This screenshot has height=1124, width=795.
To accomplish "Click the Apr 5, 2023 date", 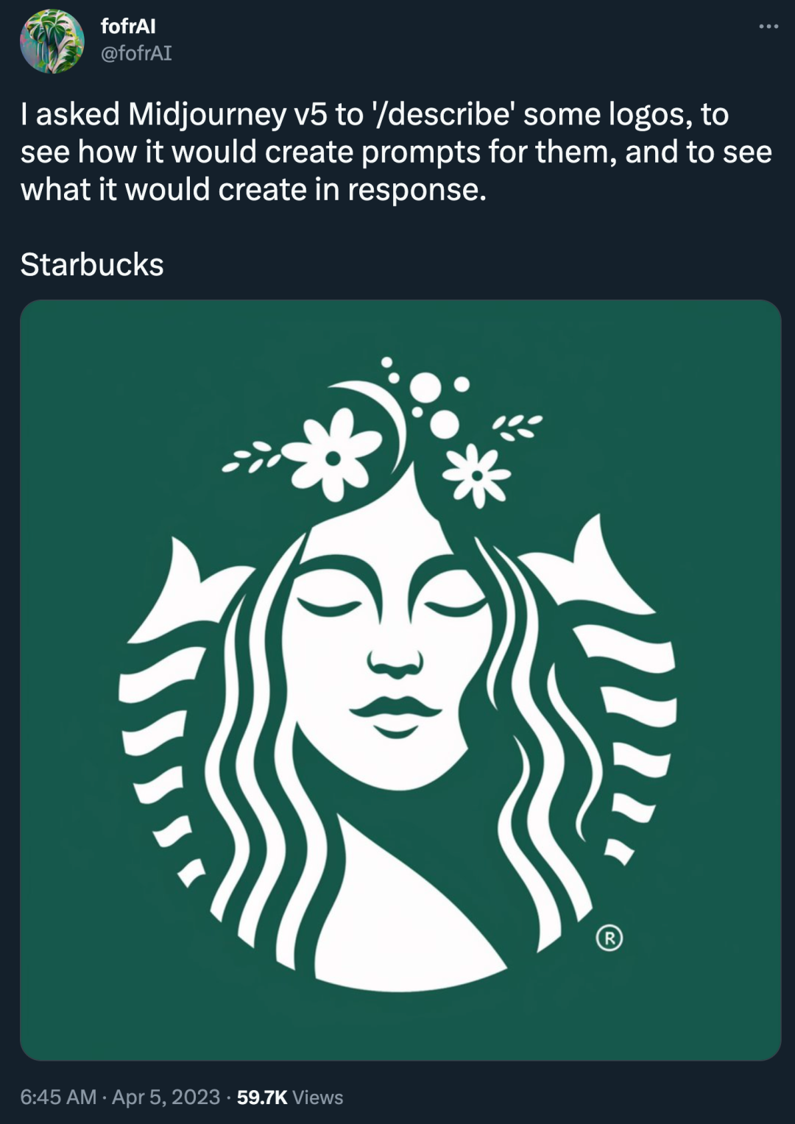I will (166, 1097).
